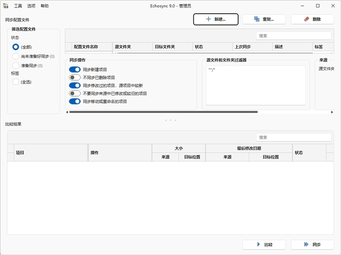Click the 比较 button

(x=264, y=245)
